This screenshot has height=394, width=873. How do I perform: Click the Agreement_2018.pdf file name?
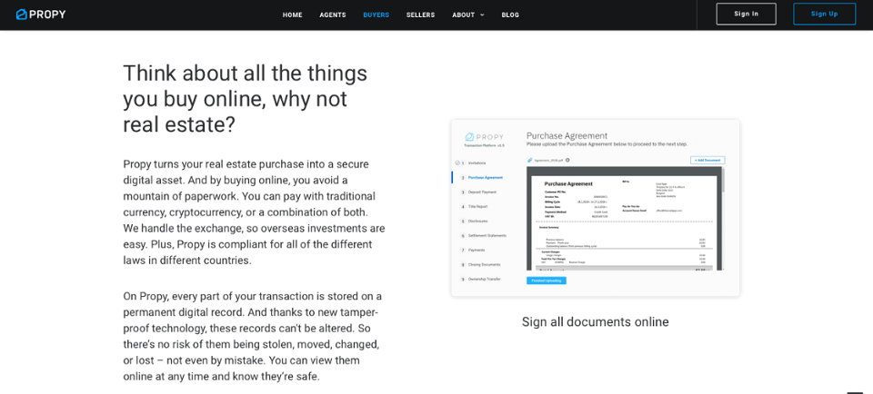pos(549,160)
